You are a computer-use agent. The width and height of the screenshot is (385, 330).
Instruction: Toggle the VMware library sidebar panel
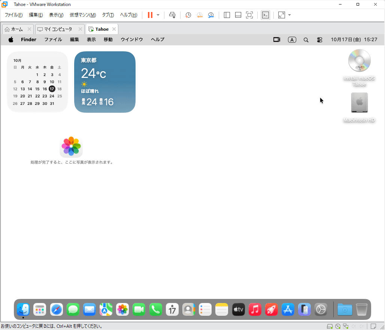coord(227,15)
